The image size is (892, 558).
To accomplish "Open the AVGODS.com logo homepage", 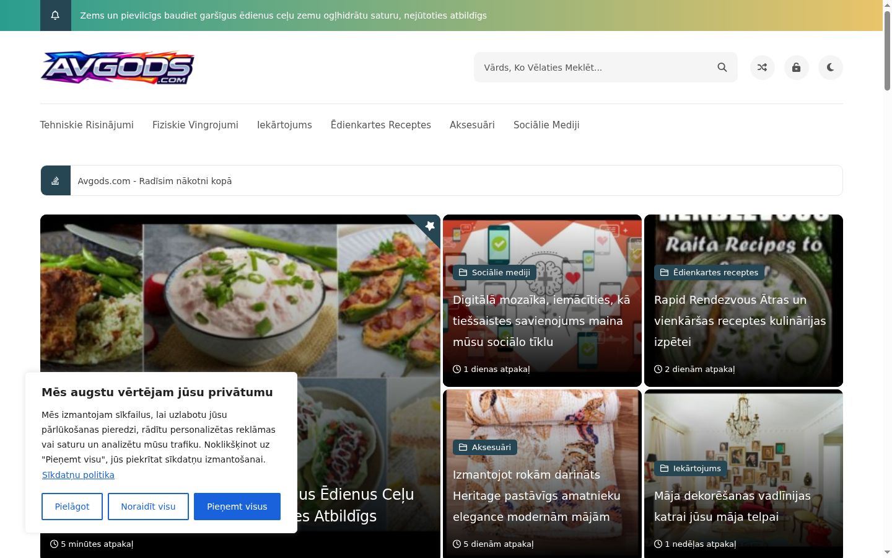I will (117, 68).
